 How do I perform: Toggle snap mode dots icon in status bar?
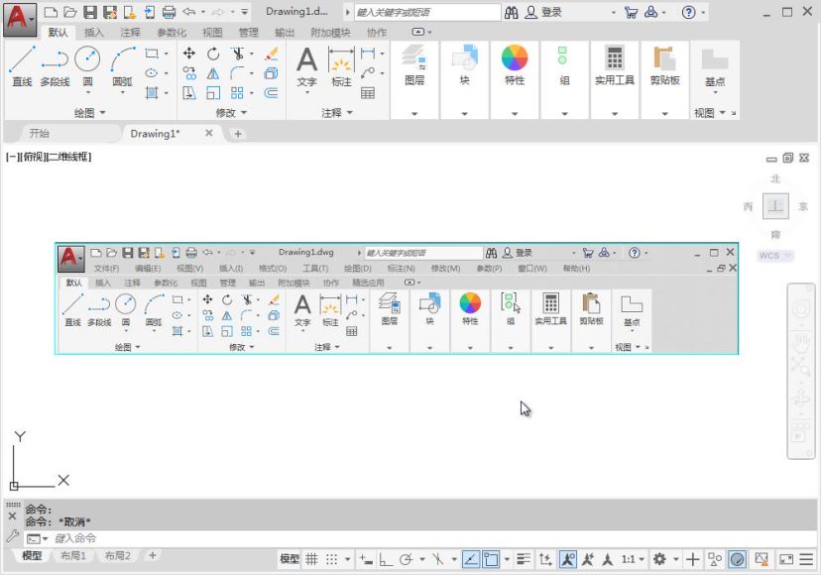point(332,559)
